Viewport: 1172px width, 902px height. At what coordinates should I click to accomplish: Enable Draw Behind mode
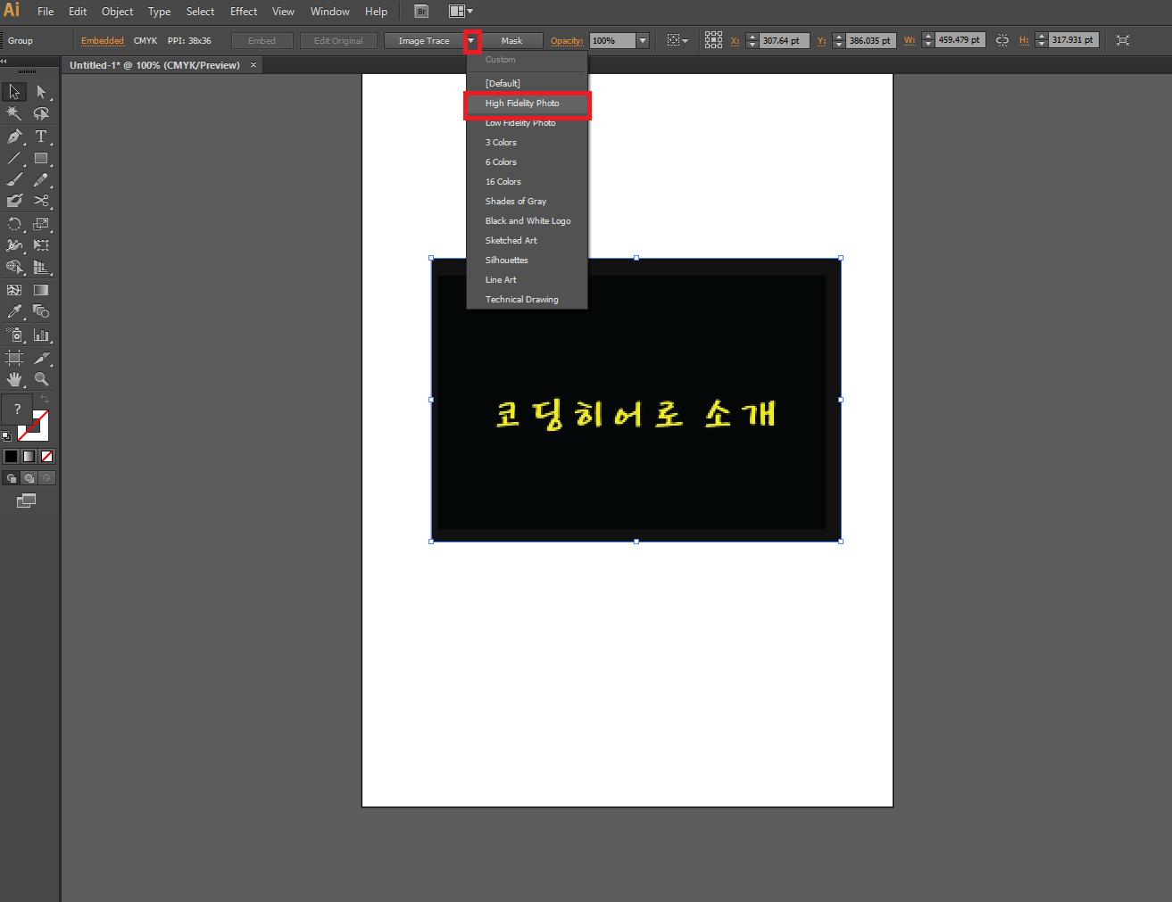(x=29, y=478)
